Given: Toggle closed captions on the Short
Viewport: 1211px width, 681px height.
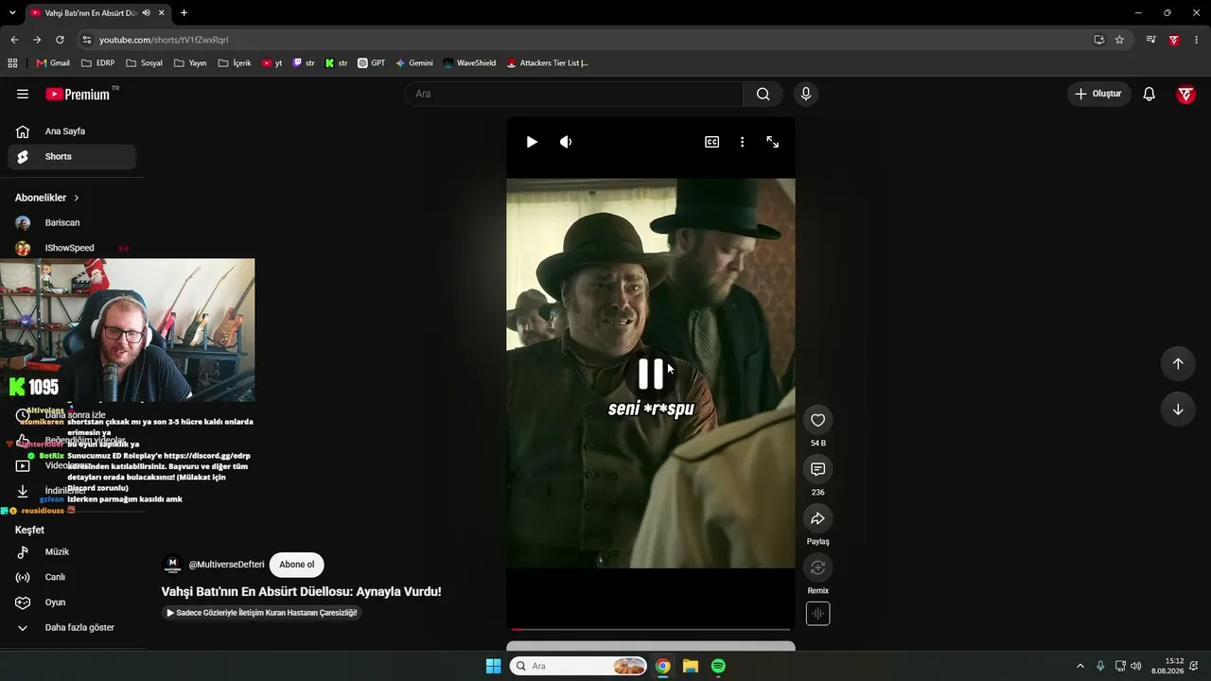Looking at the screenshot, I should (711, 142).
